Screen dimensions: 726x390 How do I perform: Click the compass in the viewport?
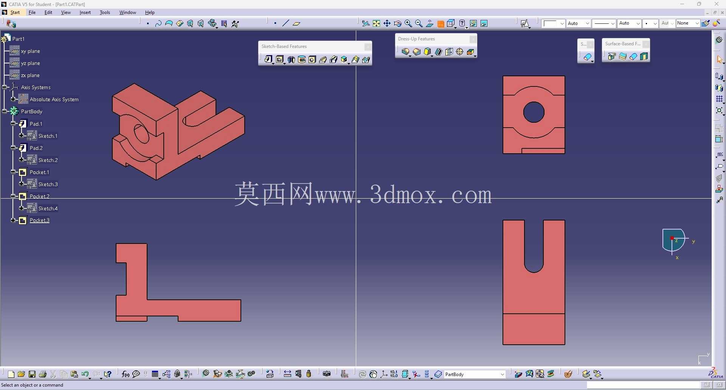674,240
